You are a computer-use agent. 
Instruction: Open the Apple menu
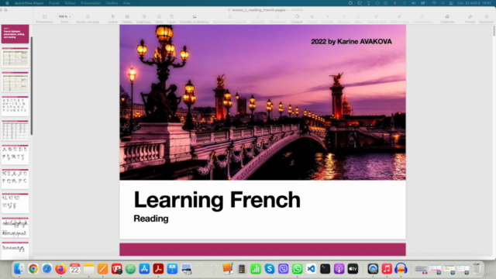pos(7,3)
